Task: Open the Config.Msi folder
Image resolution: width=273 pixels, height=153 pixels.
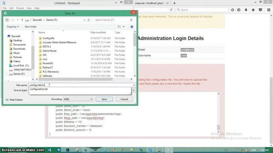Action: pyautogui.click(x=49, y=38)
